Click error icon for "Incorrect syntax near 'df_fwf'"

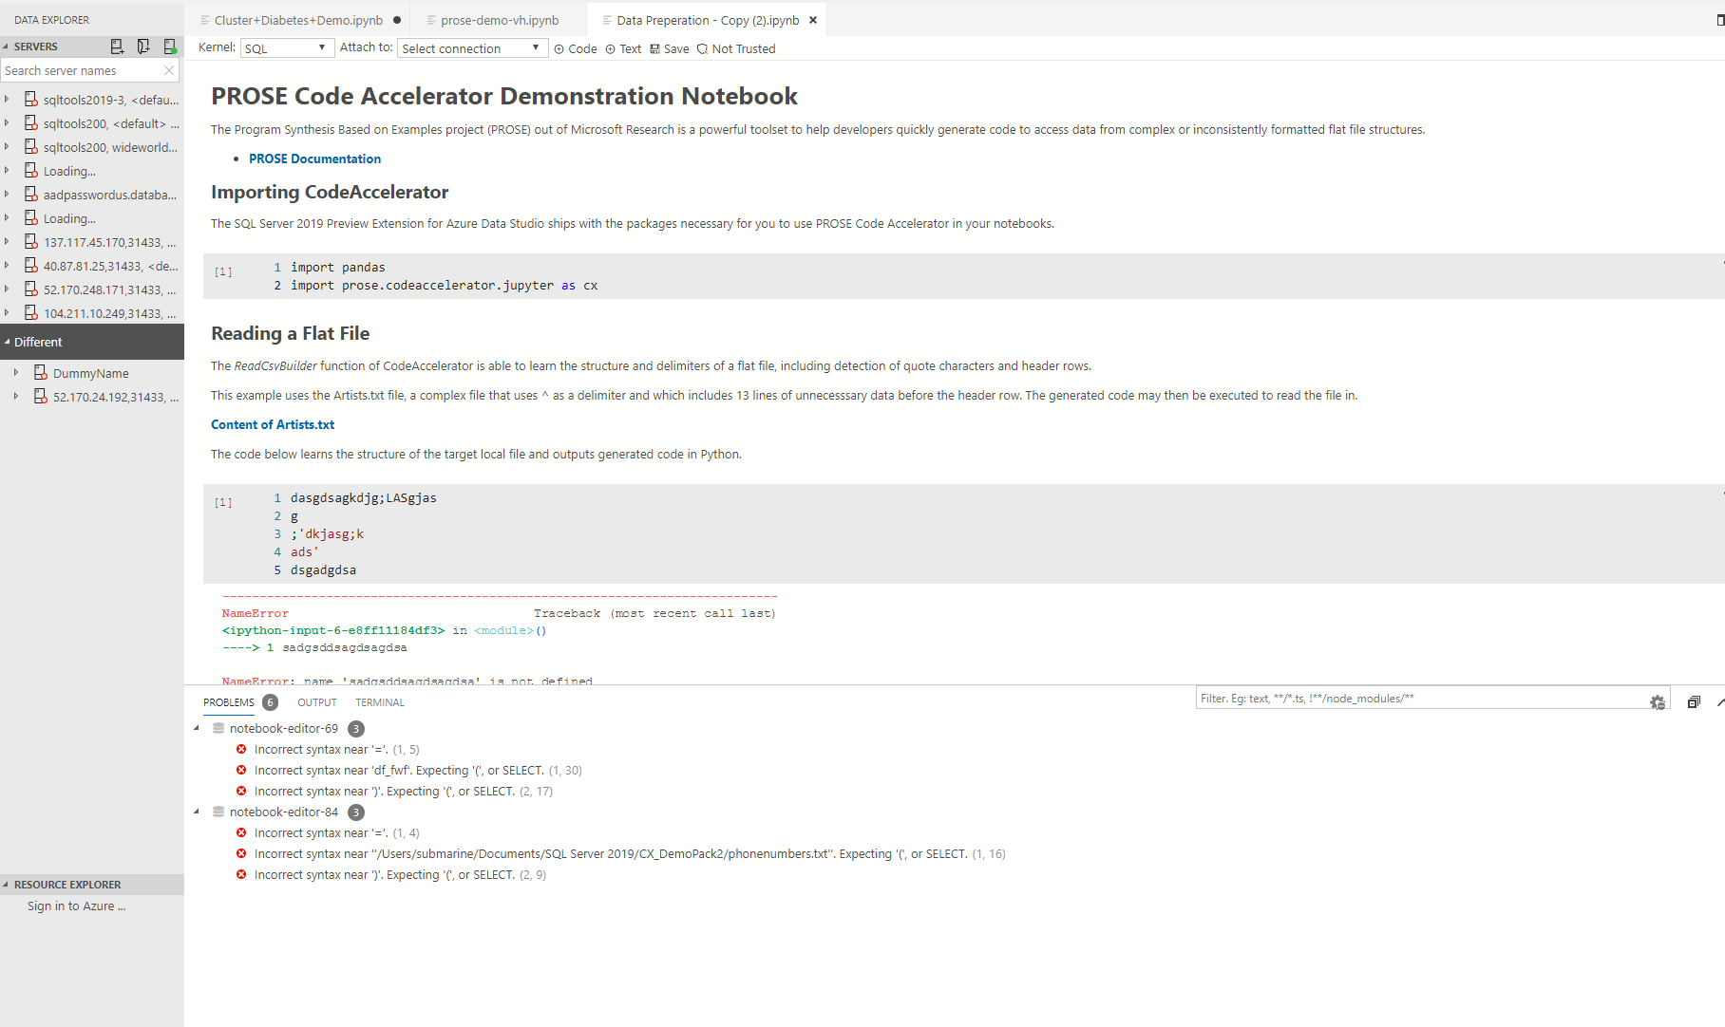click(x=241, y=770)
